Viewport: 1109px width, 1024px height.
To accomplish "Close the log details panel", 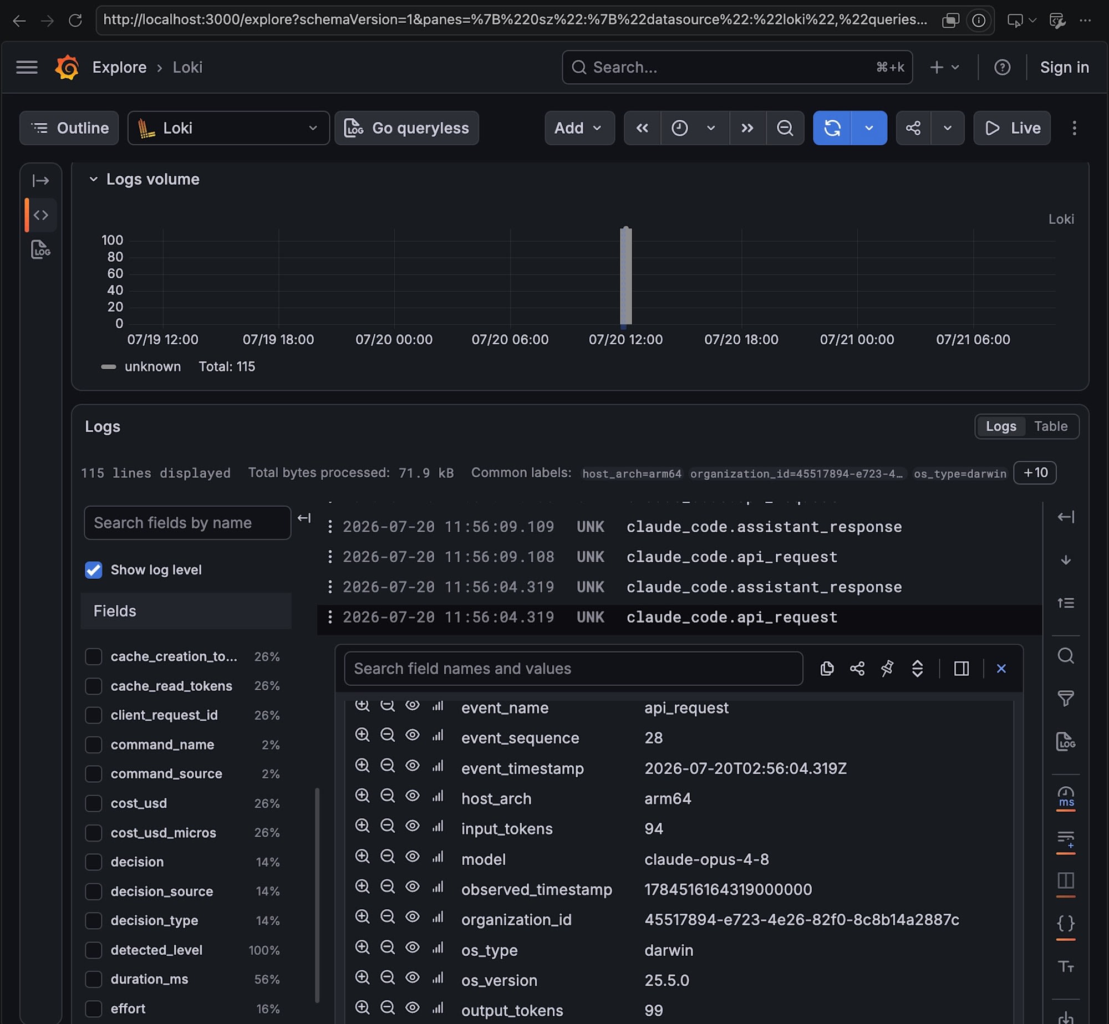I will (1001, 669).
